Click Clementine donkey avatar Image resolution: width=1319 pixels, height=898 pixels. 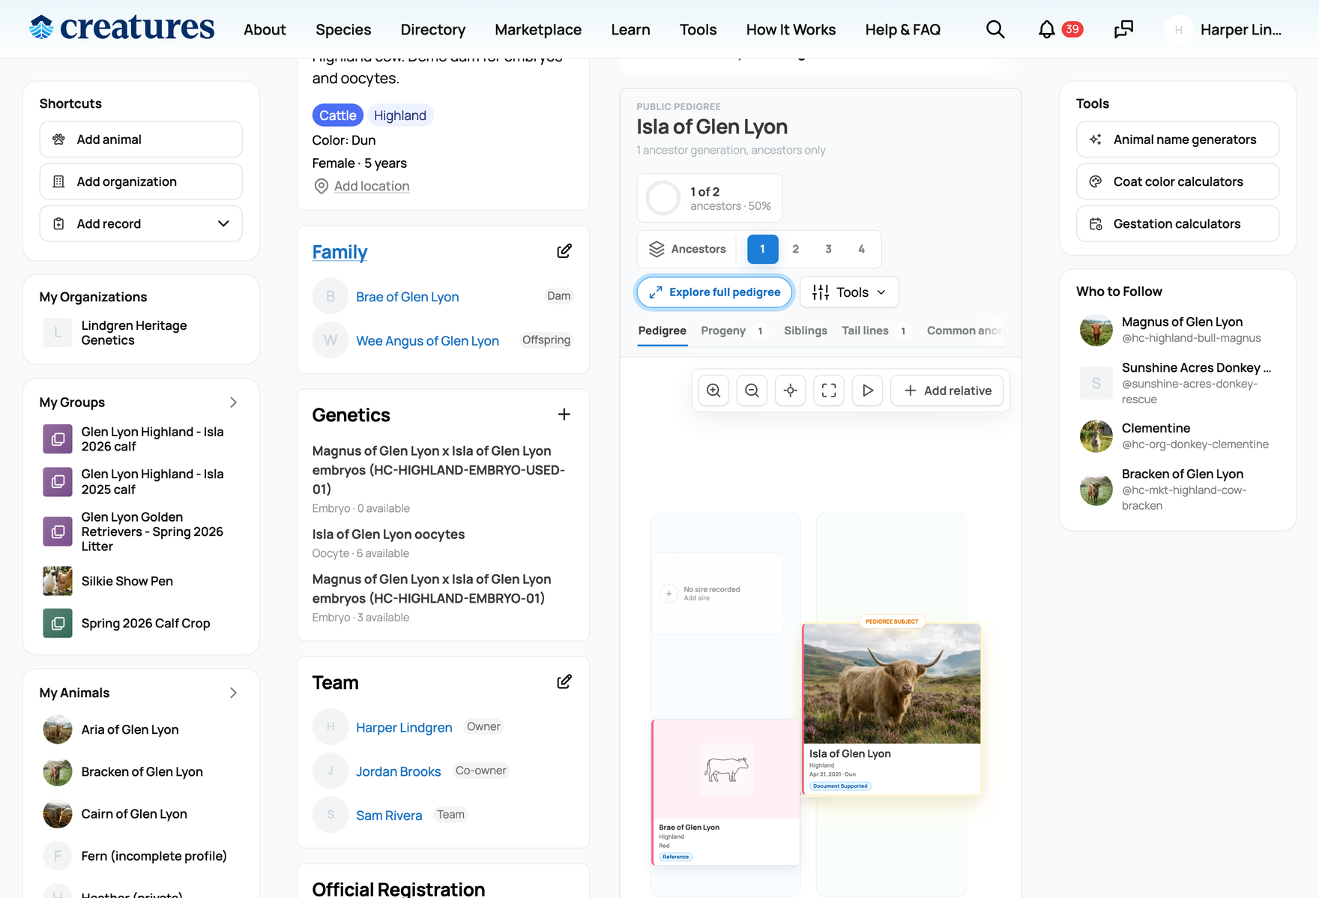pyautogui.click(x=1096, y=436)
